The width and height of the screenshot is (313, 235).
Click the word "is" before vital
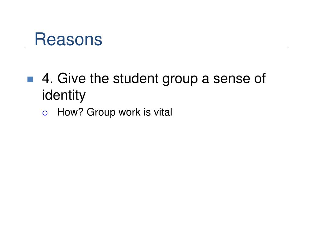click(x=147, y=112)
